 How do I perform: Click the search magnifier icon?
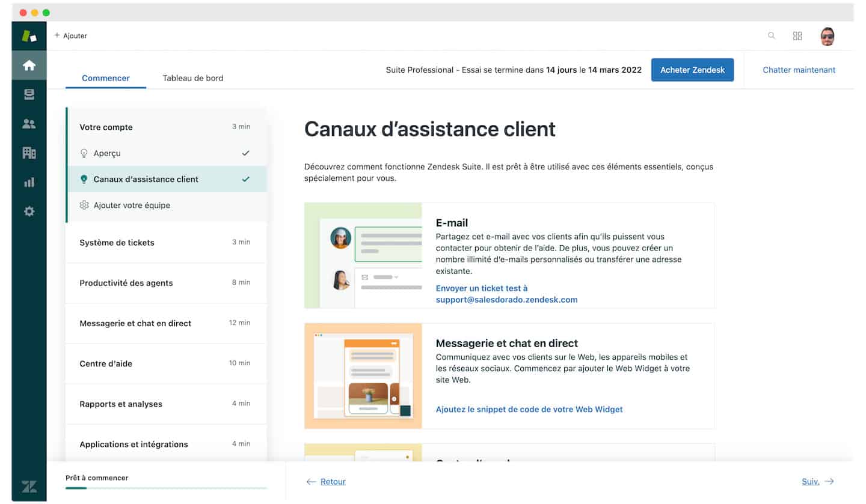tap(772, 36)
